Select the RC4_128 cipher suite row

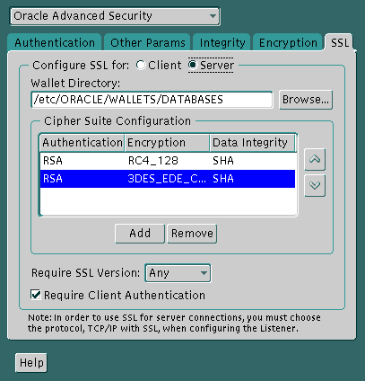point(168,161)
